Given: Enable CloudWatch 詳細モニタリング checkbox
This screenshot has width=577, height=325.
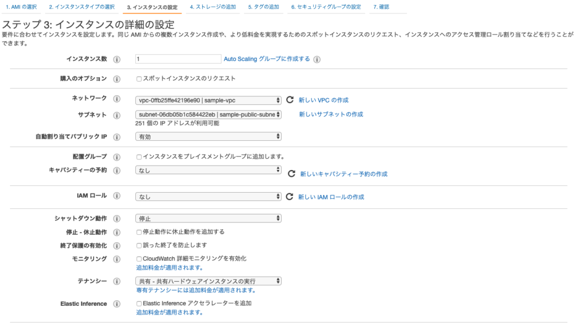Looking at the screenshot, I should click(x=139, y=259).
